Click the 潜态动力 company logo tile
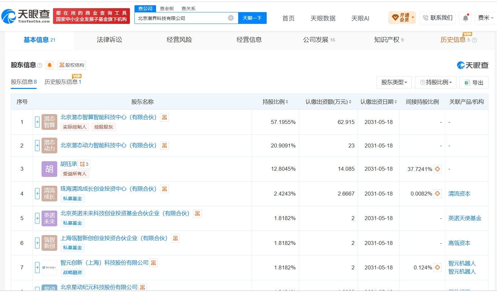Viewport: 497px width, 292px height. tap(49, 146)
